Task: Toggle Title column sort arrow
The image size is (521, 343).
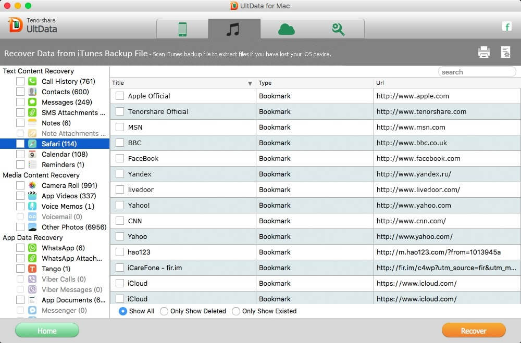Action: click(x=250, y=83)
